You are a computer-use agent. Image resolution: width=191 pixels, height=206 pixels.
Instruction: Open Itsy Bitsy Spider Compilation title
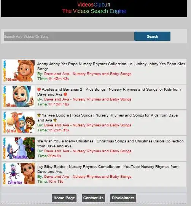pos(108,169)
